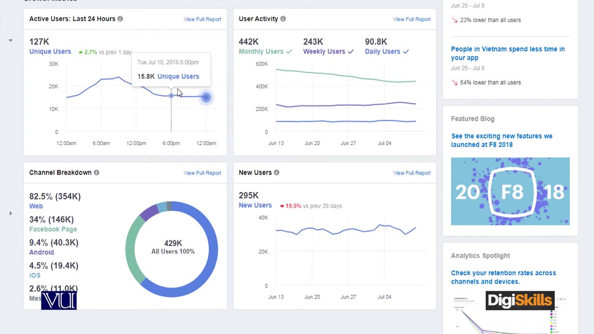
Task: Click the iOS channel label
Action: [35, 275]
